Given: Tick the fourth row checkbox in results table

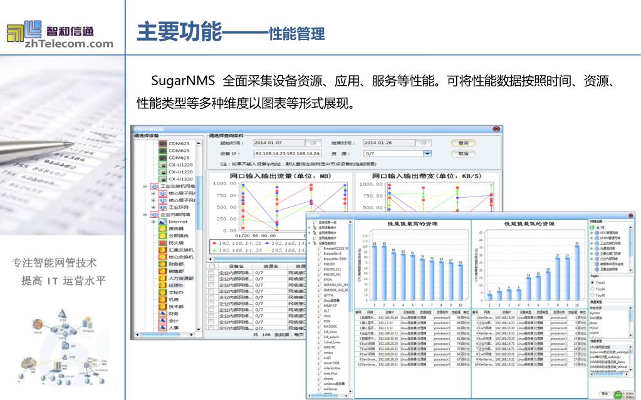Looking at the screenshot, I should point(211,291).
